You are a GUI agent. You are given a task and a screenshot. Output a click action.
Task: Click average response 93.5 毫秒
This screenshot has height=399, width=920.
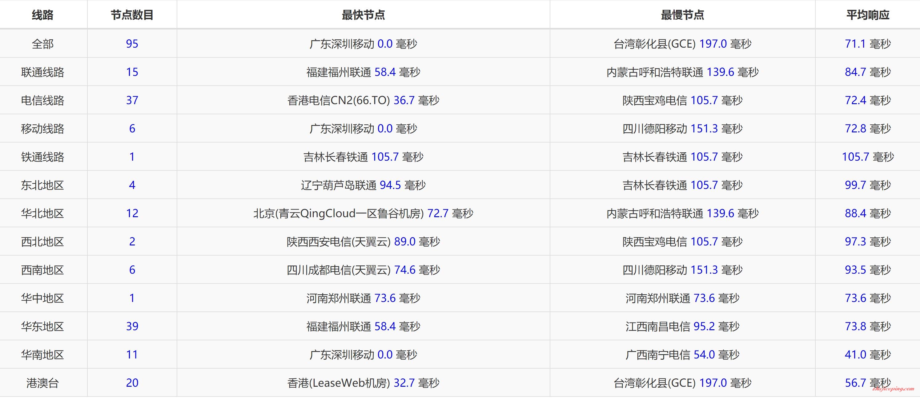868,270
